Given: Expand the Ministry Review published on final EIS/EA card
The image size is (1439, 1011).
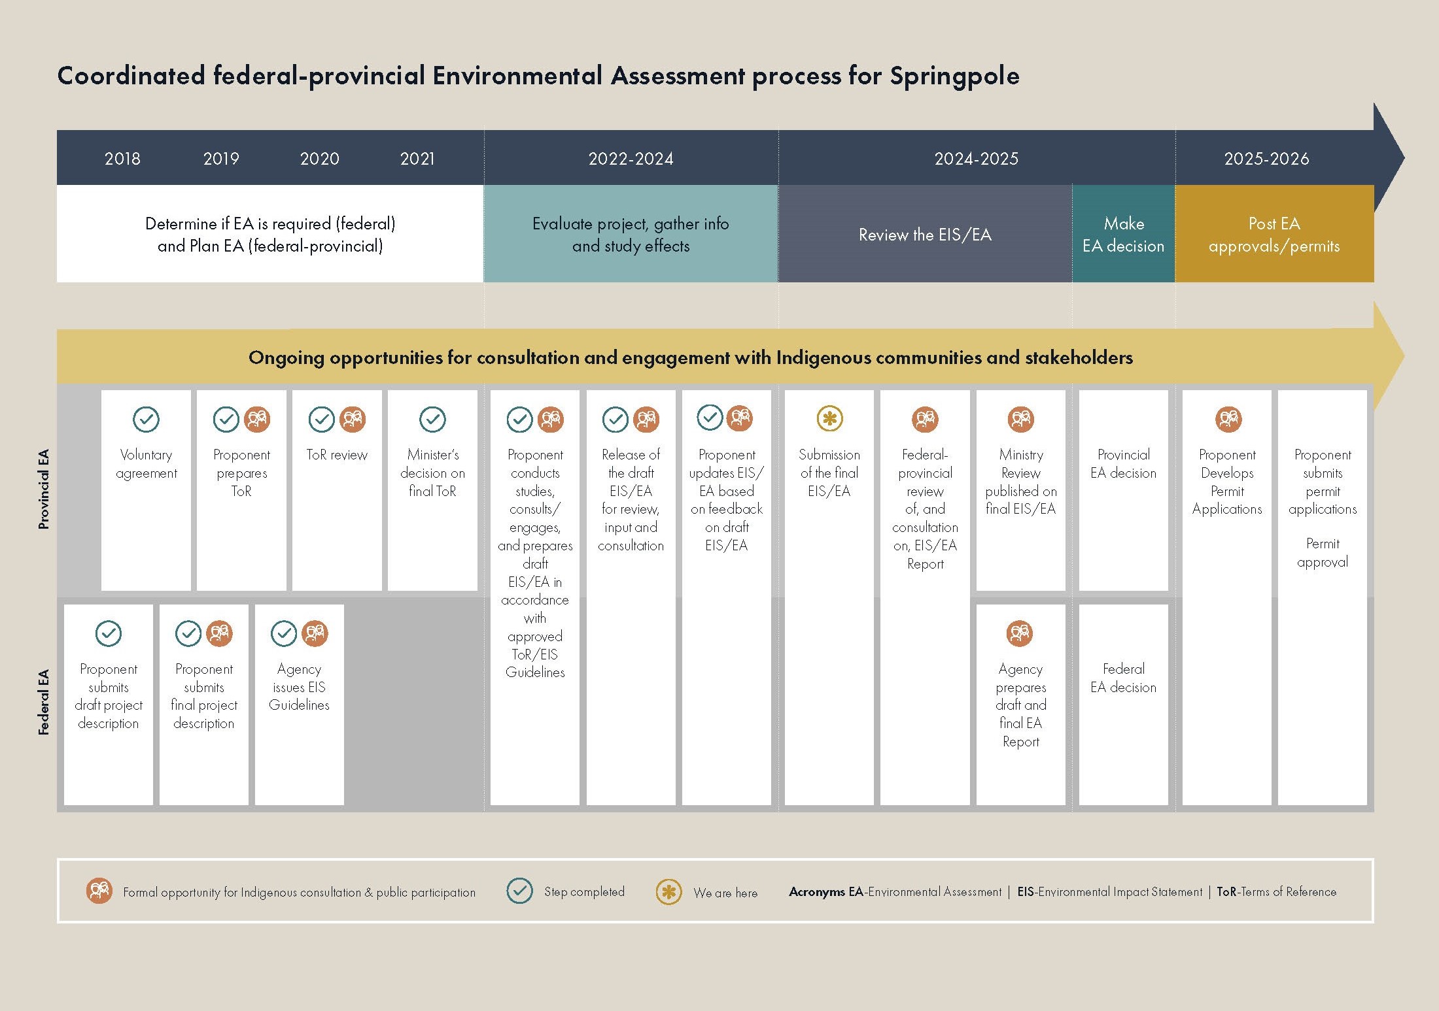Looking at the screenshot, I should (x=1020, y=490).
